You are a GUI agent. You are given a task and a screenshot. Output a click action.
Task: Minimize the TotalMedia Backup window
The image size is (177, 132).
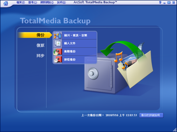click(x=164, y=3)
